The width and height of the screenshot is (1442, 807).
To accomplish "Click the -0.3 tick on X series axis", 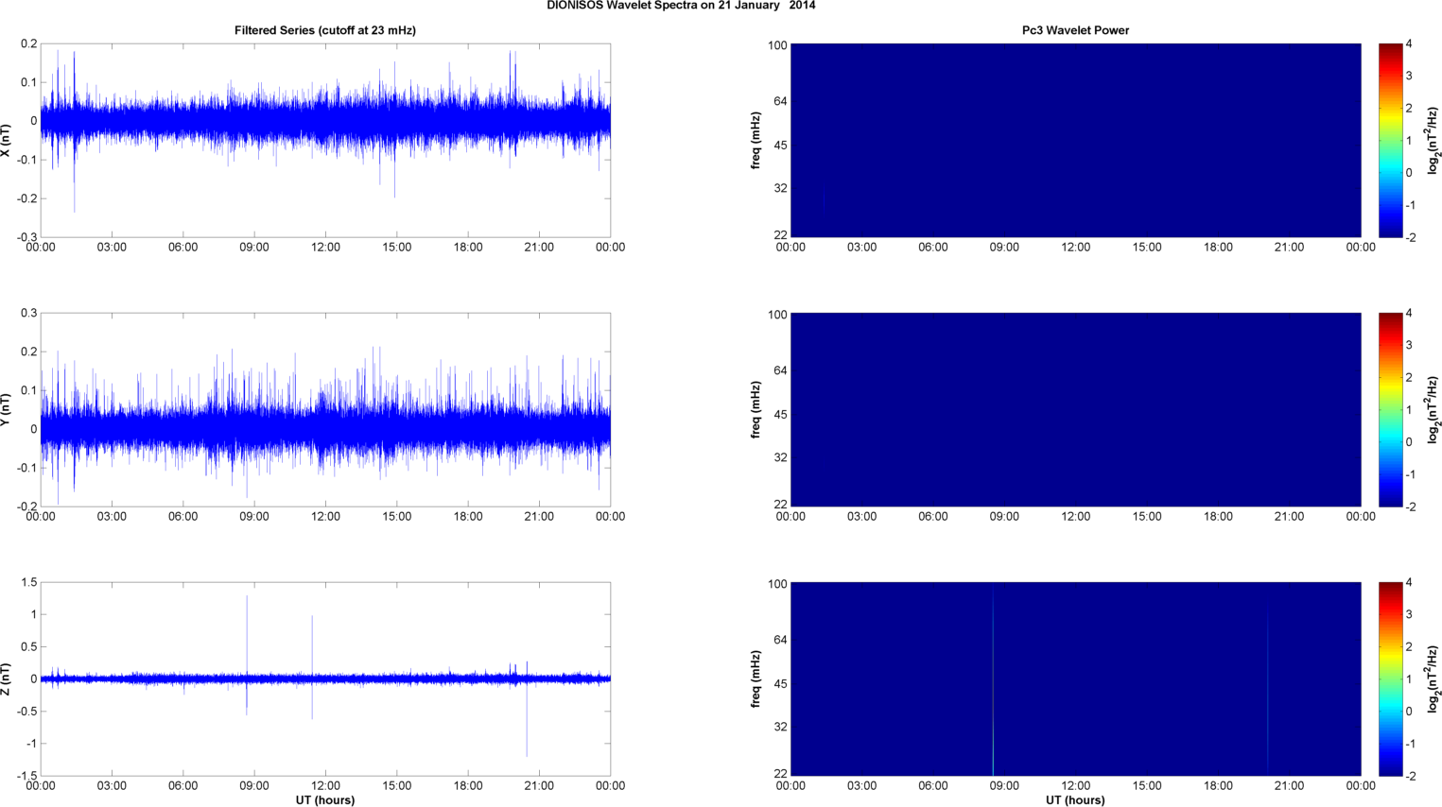I will [x=27, y=237].
